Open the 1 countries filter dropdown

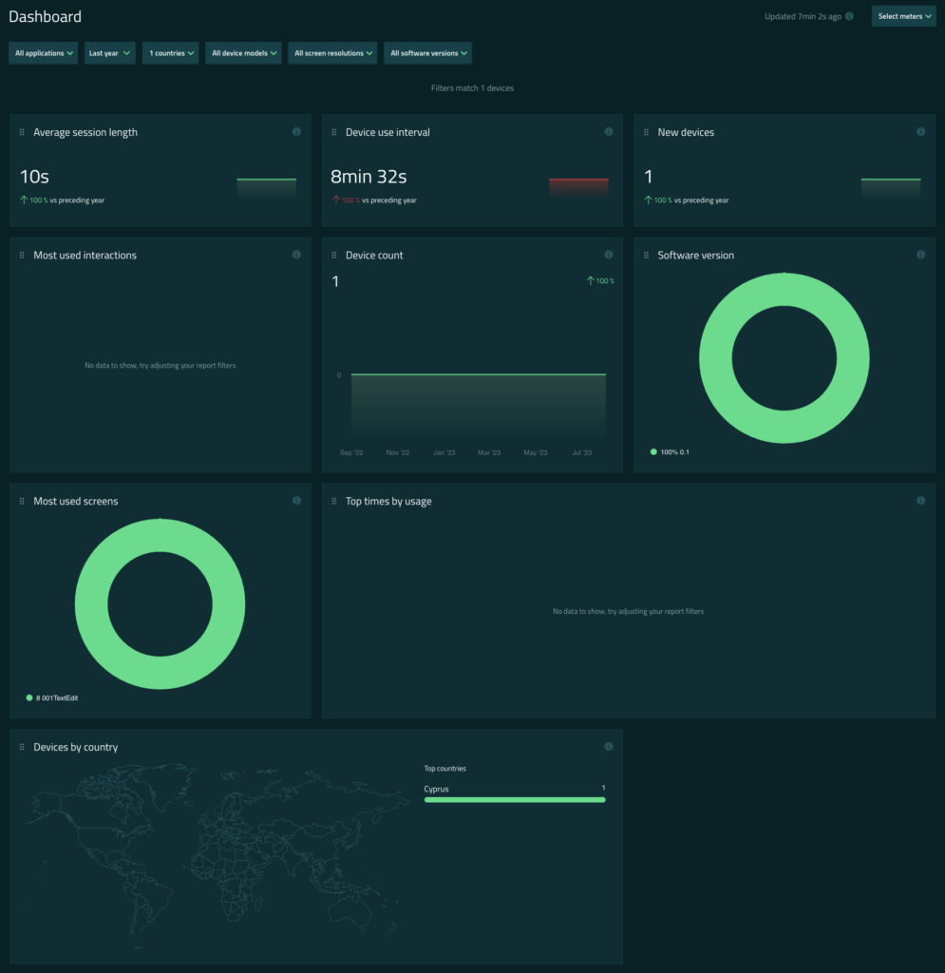[172, 53]
